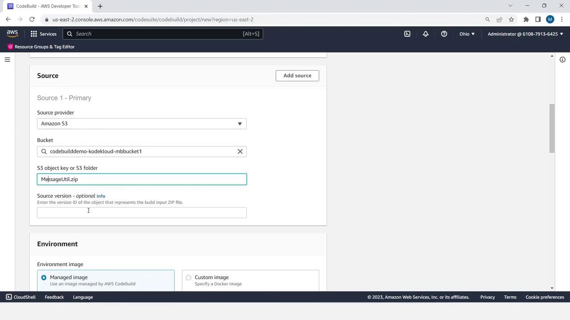Open the Feedback link in footer
Screen dimensions: 570x320
pos(54,297)
